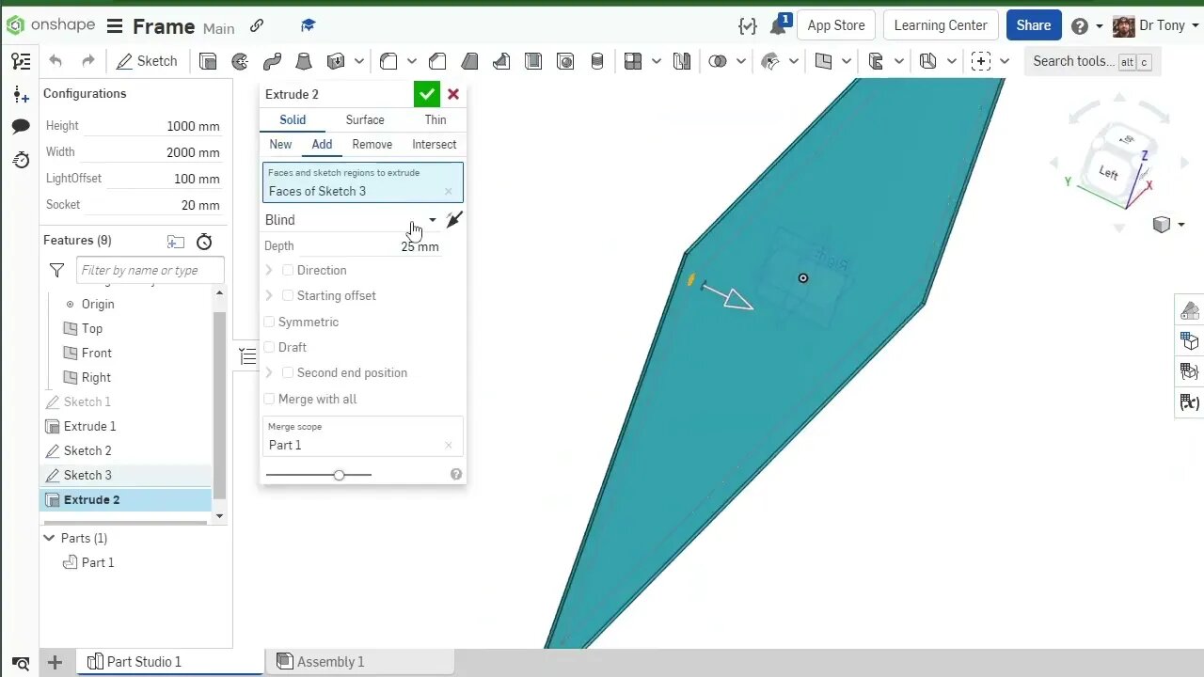Select the Remove operation option
Viewport: 1204px width, 677px height.
pyautogui.click(x=372, y=145)
